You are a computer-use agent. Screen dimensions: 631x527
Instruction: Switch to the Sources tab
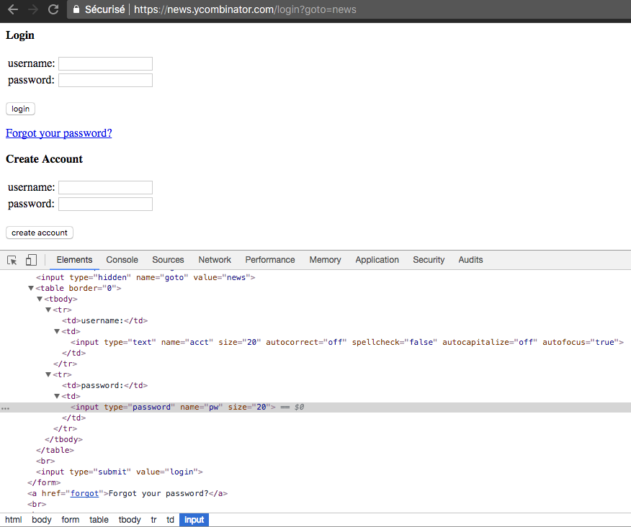(168, 260)
